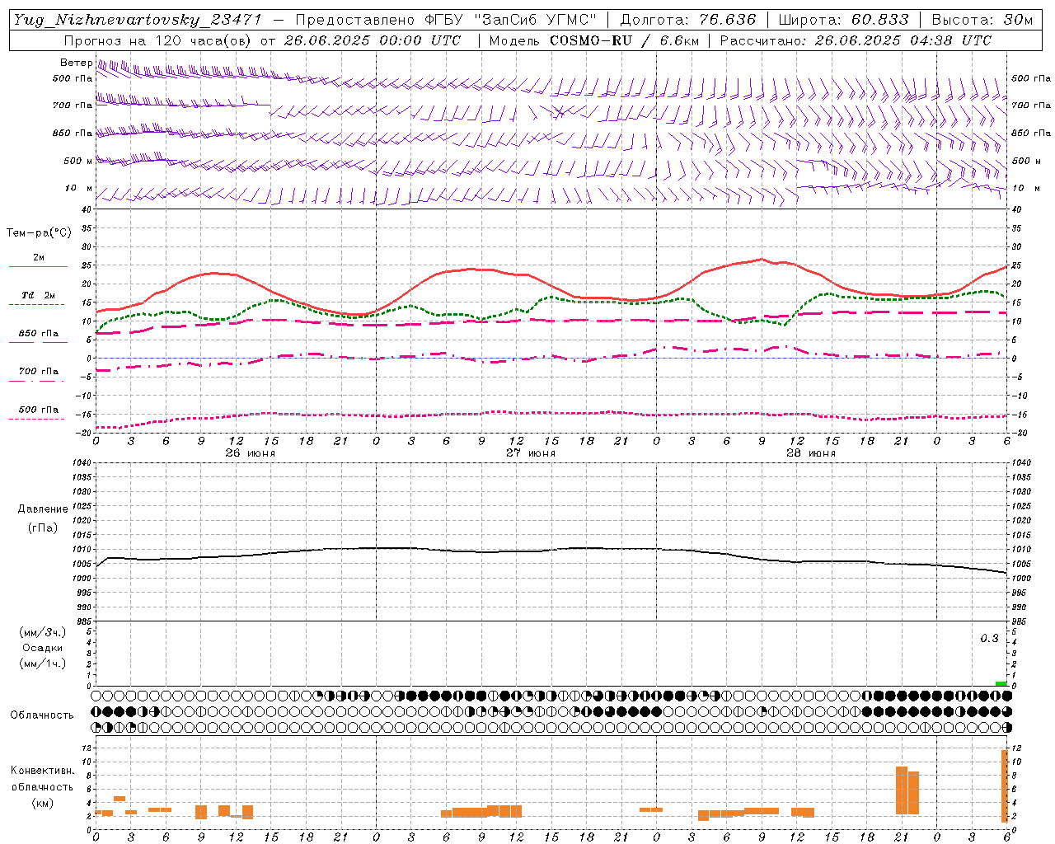1055x844 pixels.
Task: Click the station title Yug_Nizhnevartovsky_23471
Action: click(x=138, y=20)
